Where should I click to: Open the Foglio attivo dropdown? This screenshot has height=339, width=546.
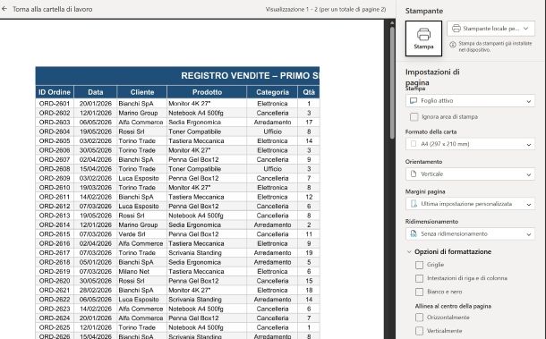[x=470, y=101]
